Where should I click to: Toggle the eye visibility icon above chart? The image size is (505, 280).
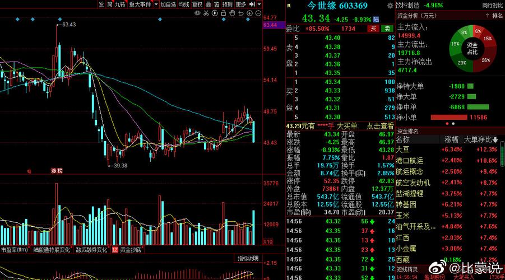tap(197, 13)
